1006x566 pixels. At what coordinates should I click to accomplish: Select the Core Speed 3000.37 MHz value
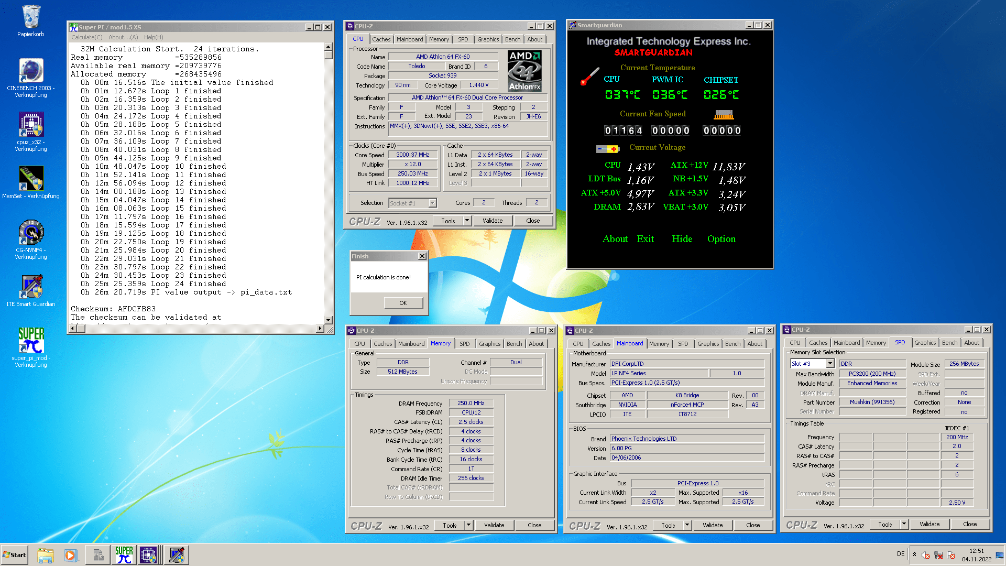click(x=412, y=155)
